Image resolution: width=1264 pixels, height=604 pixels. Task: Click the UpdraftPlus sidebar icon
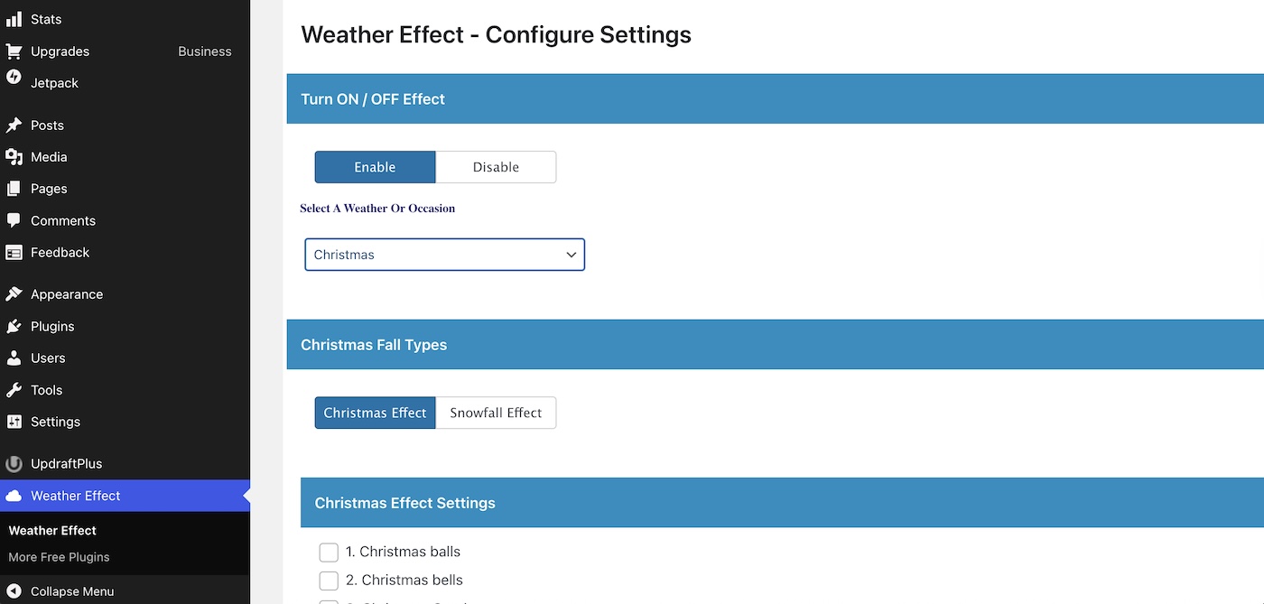[14, 463]
